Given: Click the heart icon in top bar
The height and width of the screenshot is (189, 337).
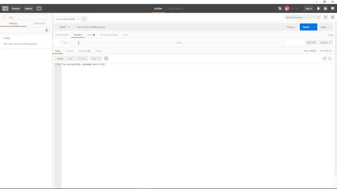Looking at the screenshot, I should (332, 8).
